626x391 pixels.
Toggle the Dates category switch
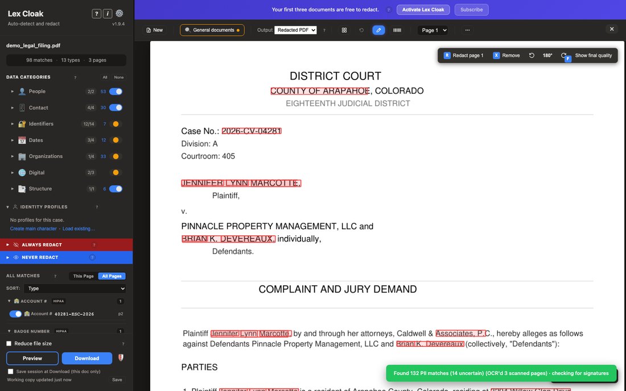116,140
